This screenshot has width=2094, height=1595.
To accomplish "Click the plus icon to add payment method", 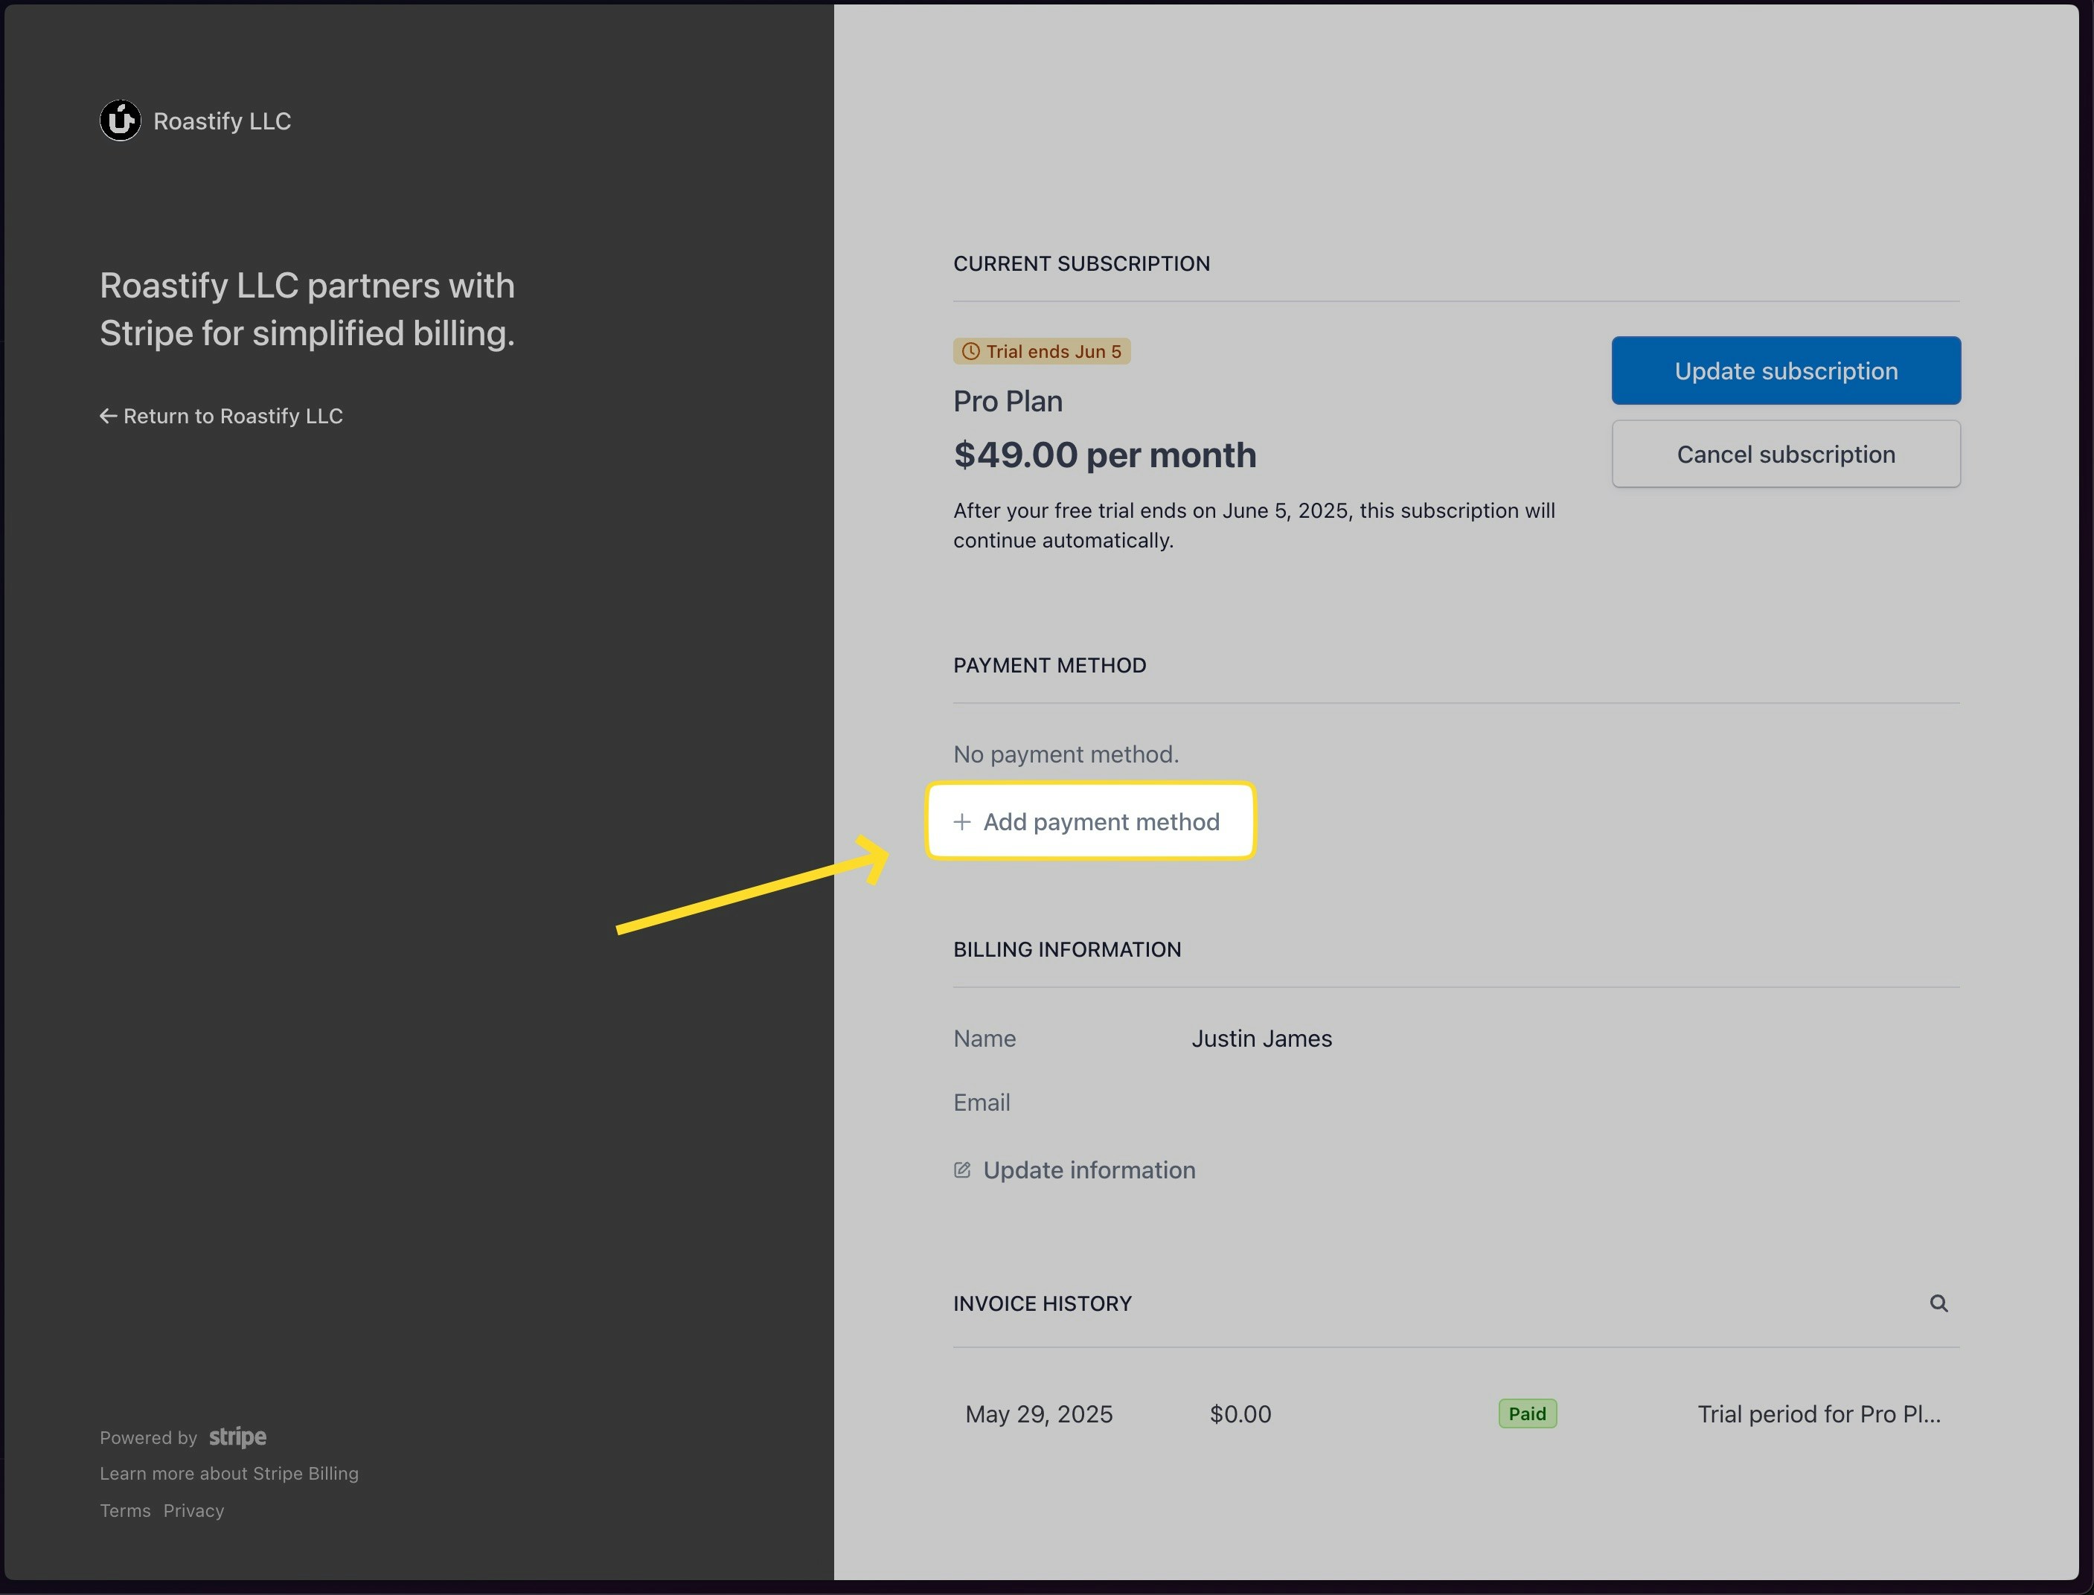I will coord(962,821).
